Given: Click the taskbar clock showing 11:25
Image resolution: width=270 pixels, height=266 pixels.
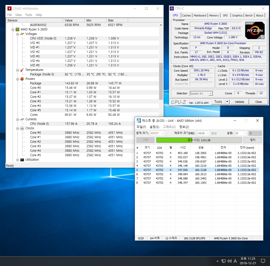Looking at the screenshot, I should click(248, 261).
